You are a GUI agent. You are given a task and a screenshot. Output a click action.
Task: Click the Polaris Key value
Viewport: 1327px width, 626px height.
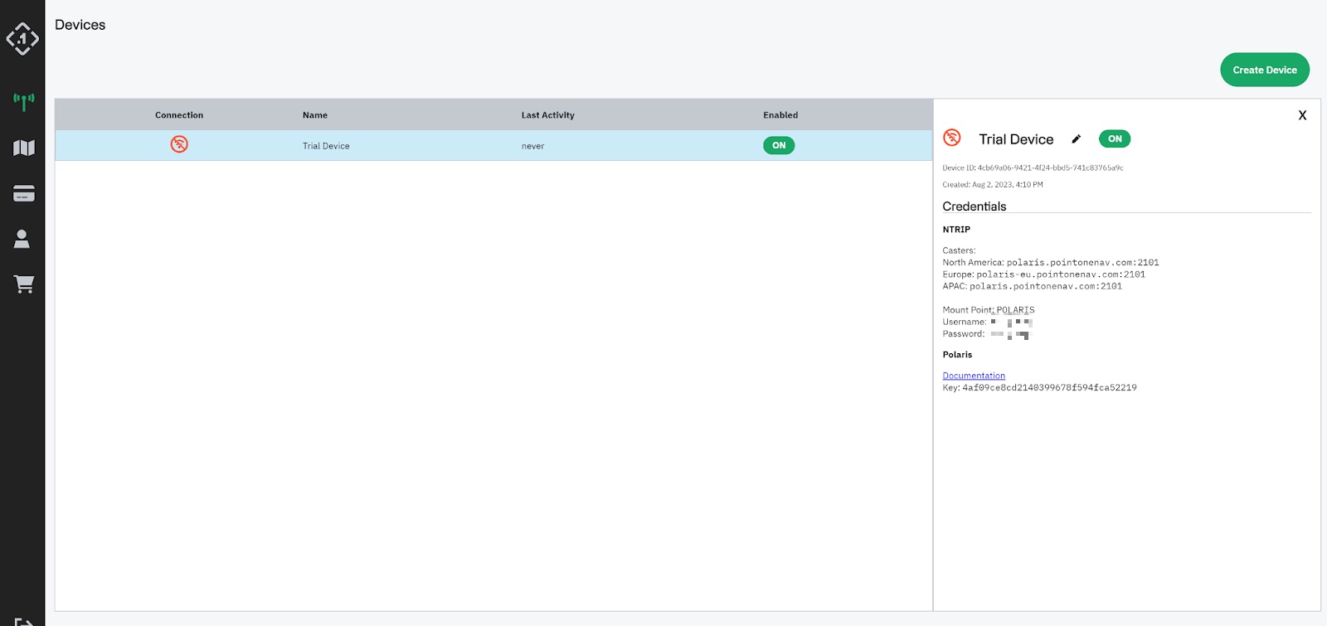(x=1049, y=387)
